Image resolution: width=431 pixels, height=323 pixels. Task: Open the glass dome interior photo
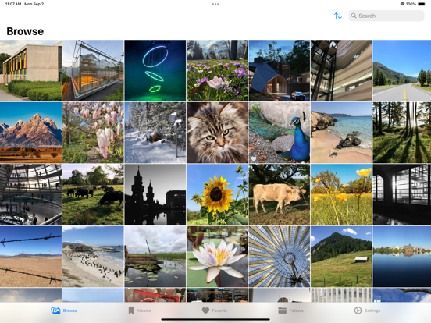tap(30, 195)
